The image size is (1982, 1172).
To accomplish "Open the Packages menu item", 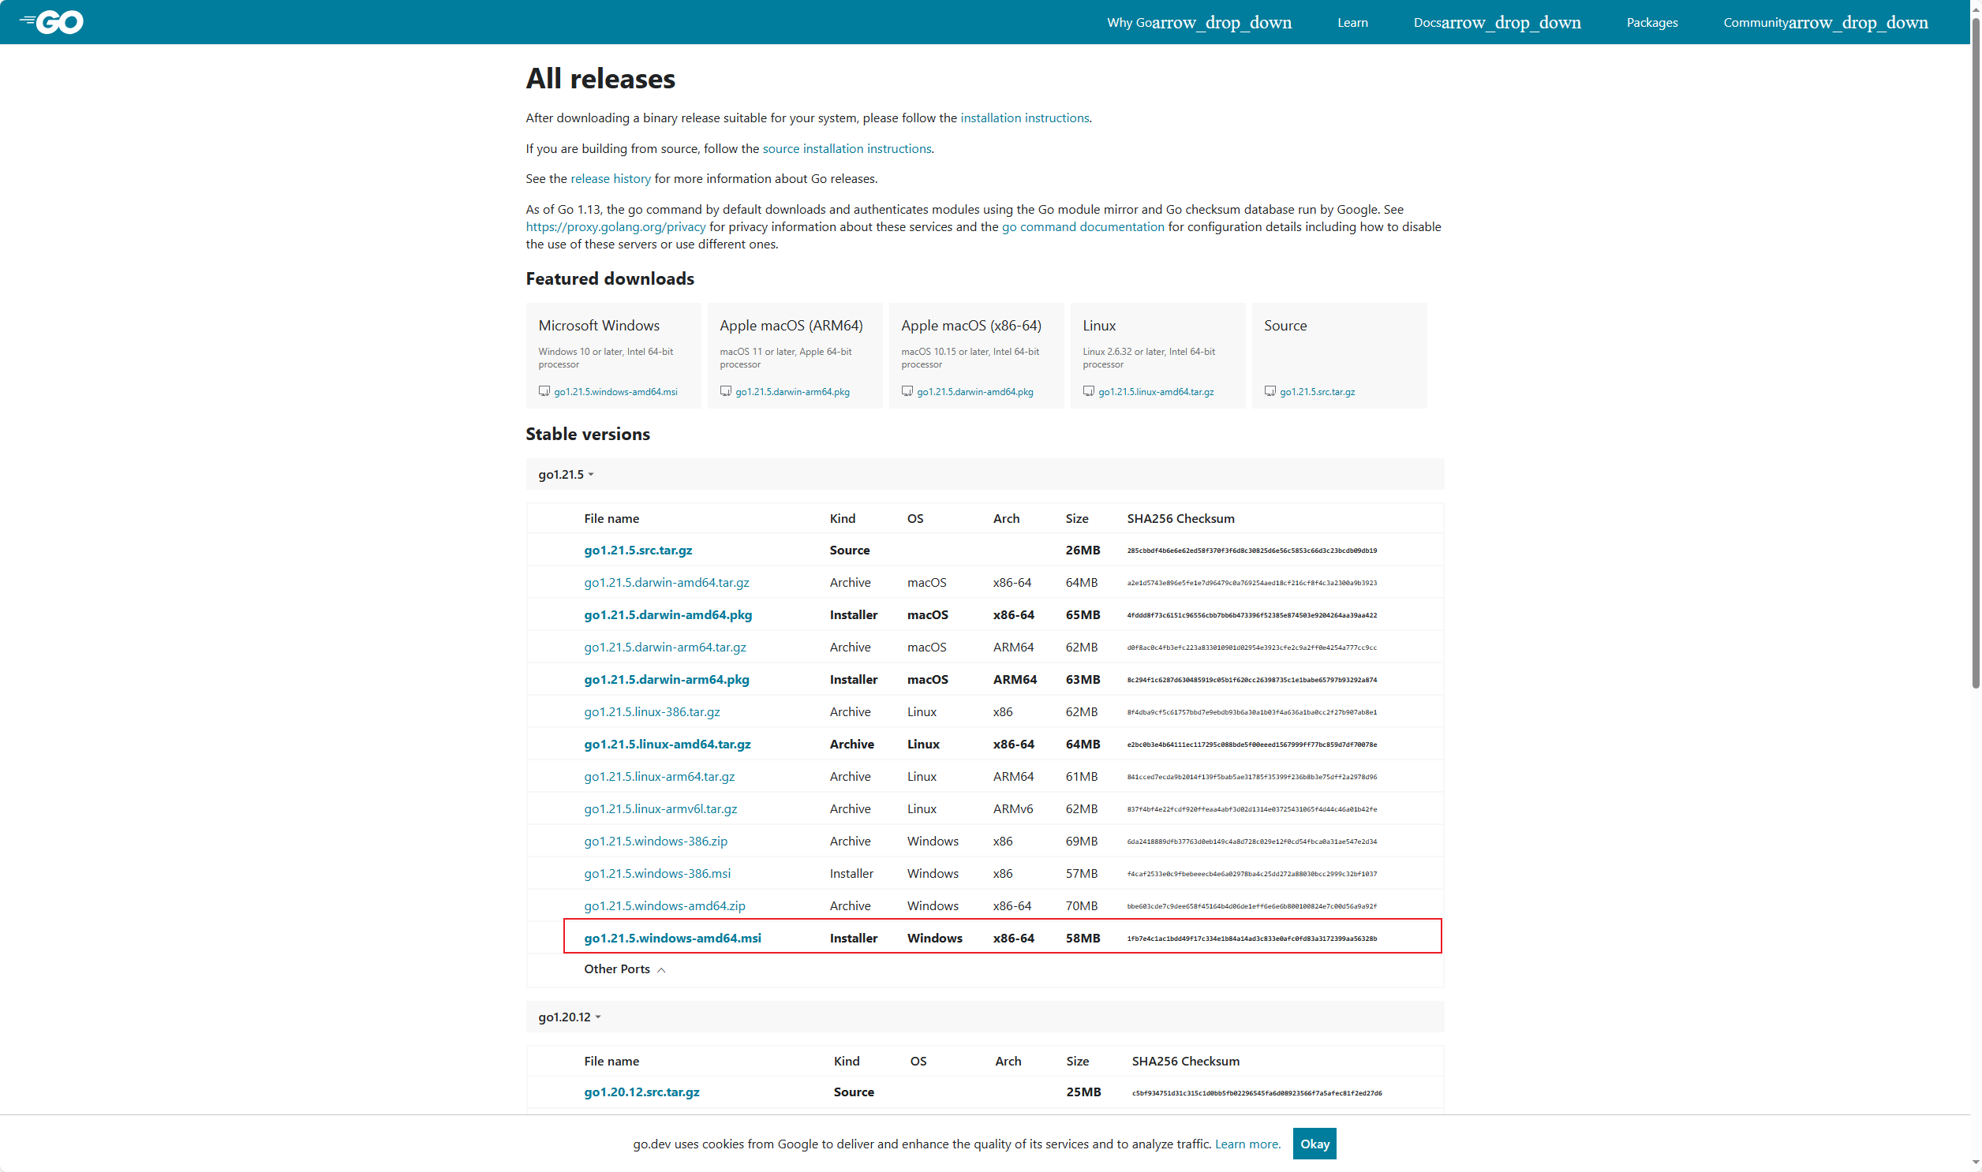I will click(1651, 23).
